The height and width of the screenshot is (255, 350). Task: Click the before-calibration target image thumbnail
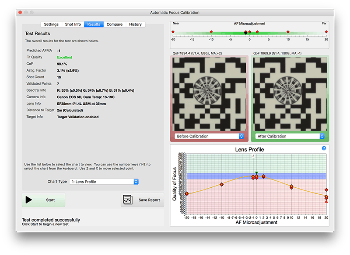click(x=210, y=94)
